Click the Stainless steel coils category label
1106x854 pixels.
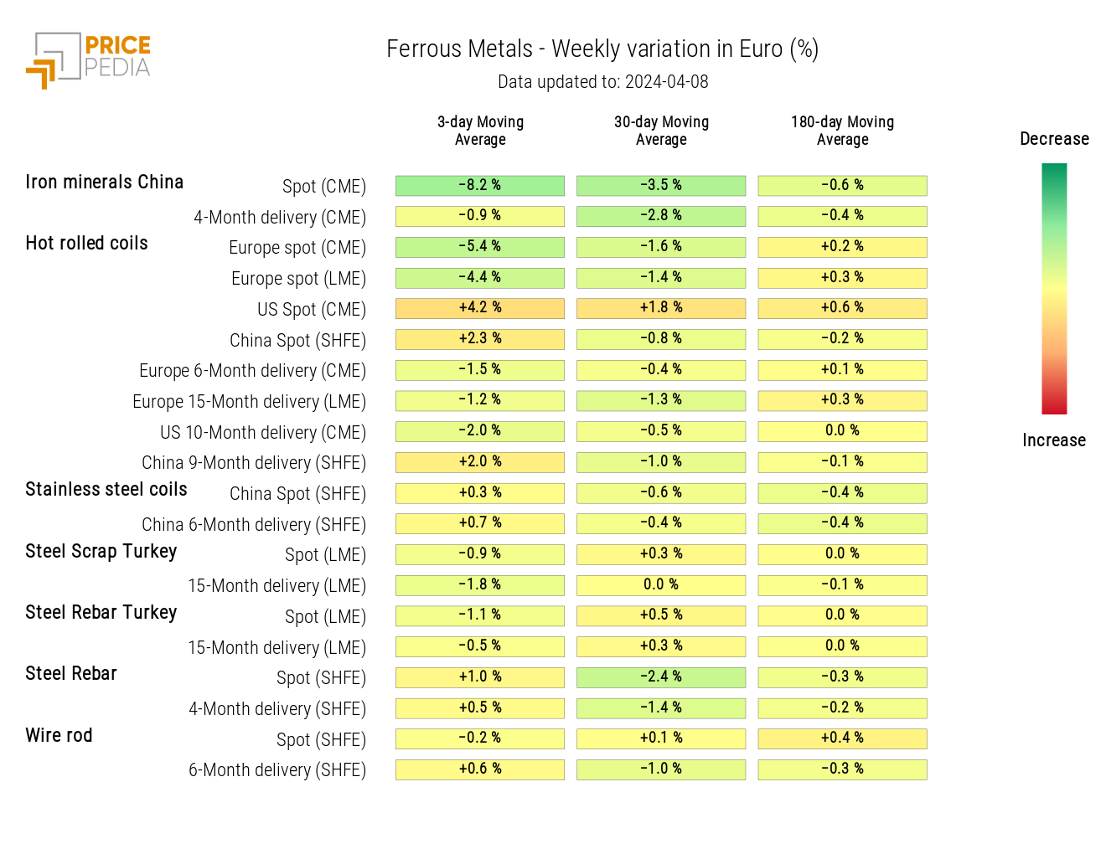click(x=106, y=490)
